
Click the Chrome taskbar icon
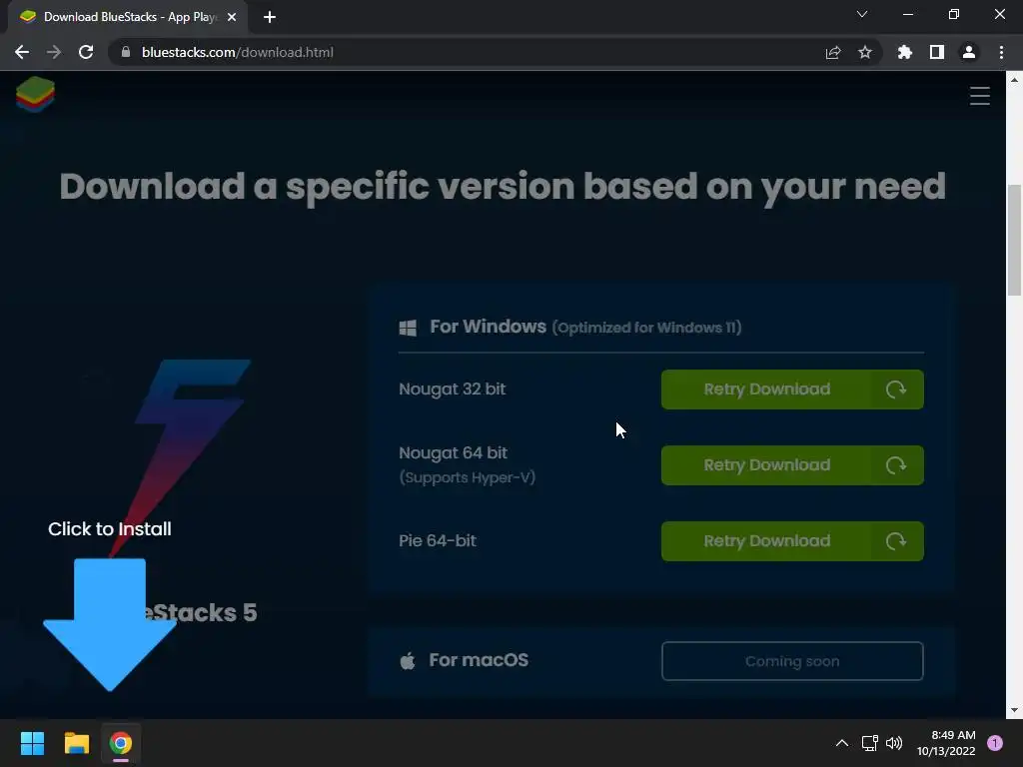coord(121,743)
